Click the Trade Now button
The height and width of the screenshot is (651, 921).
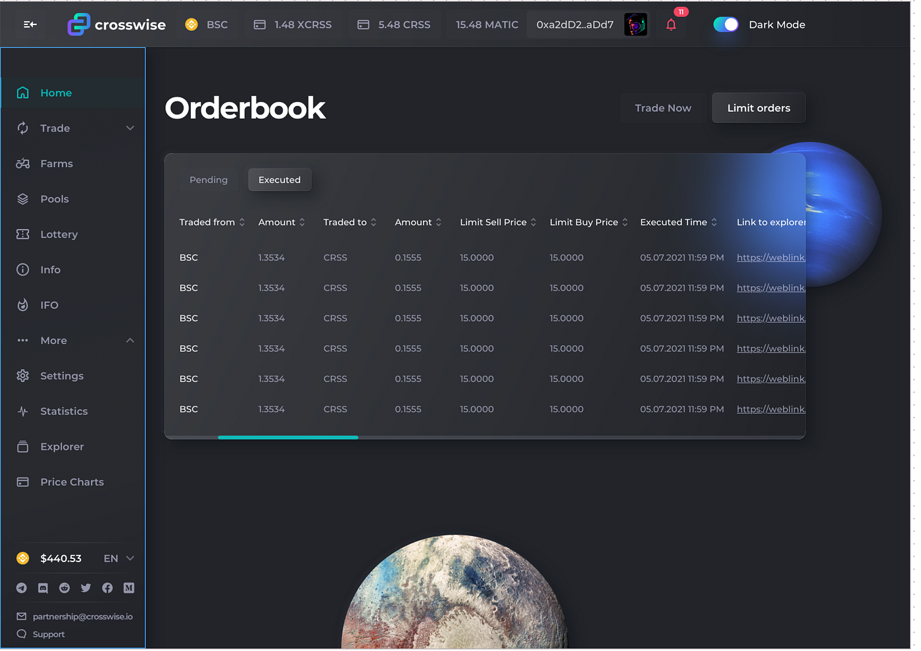[x=663, y=108]
